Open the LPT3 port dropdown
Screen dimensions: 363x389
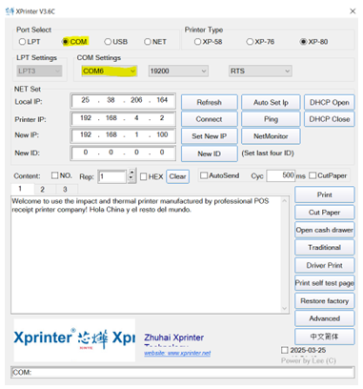[39, 71]
